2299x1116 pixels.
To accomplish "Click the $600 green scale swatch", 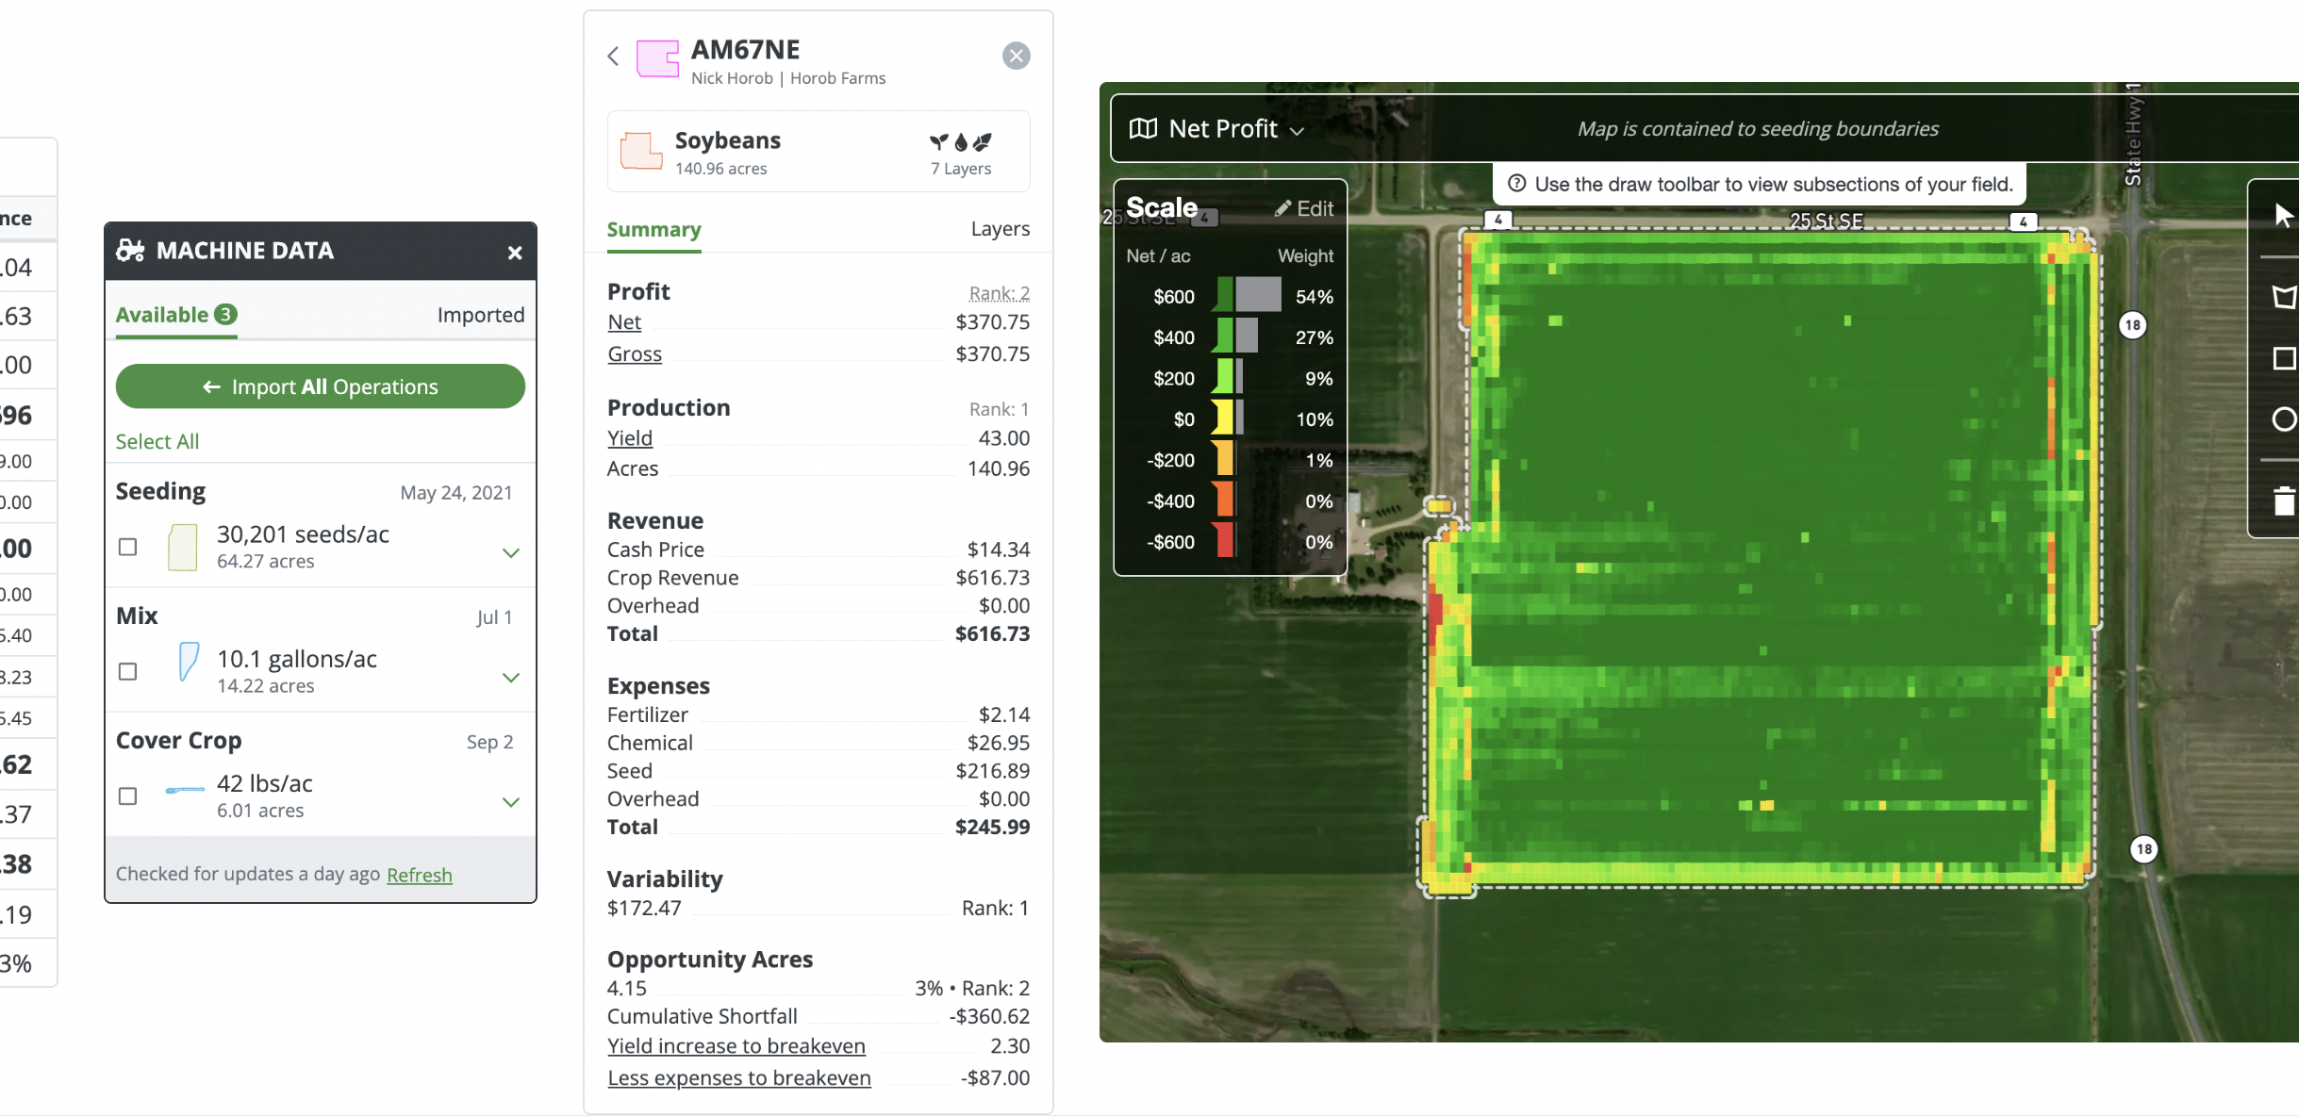I will click(1223, 296).
